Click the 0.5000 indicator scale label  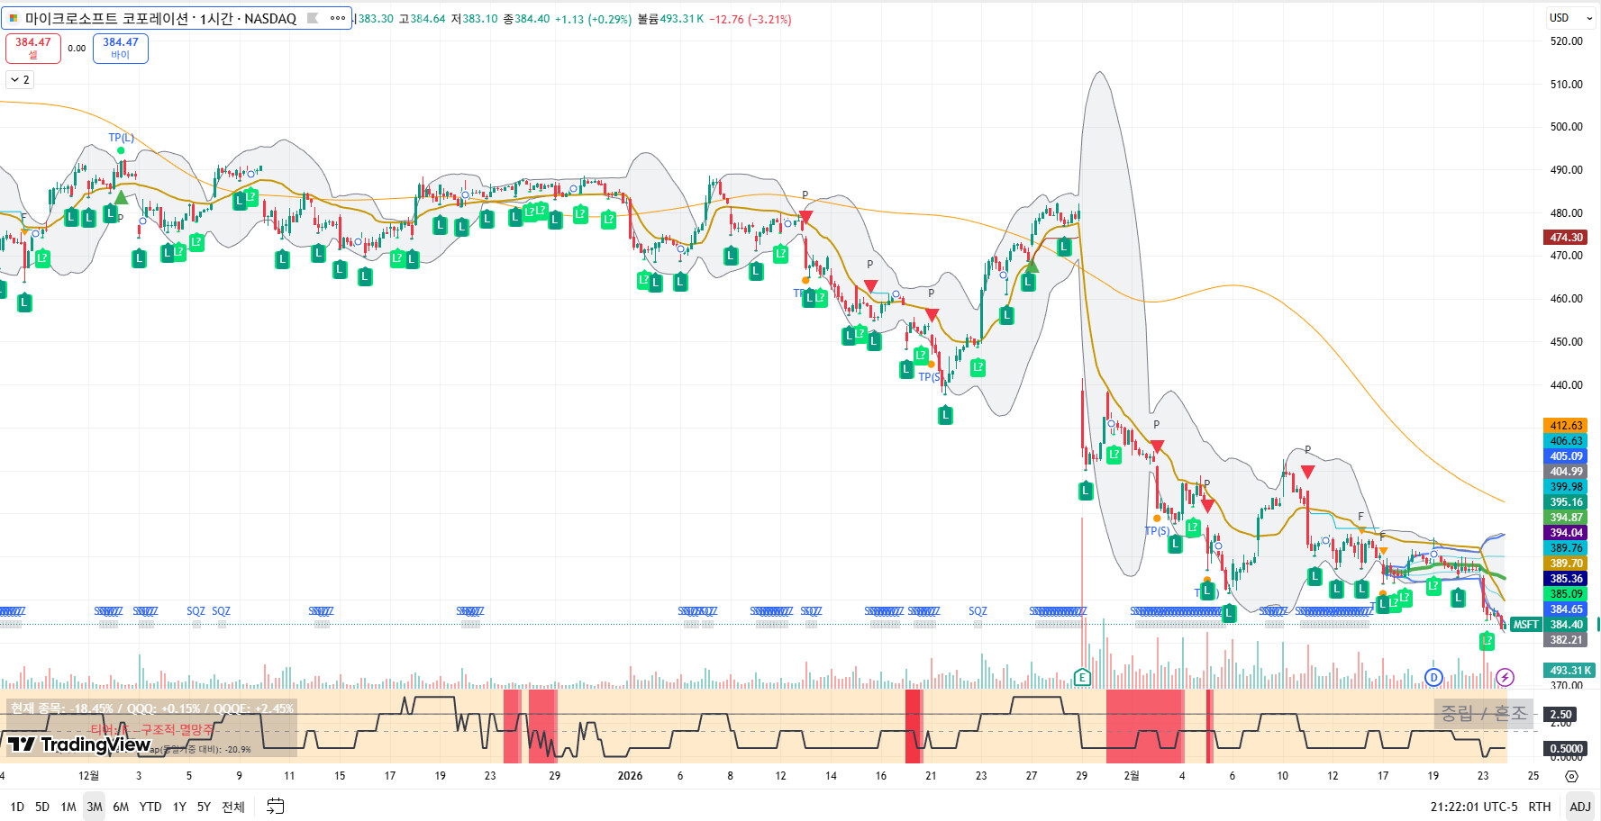coord(1566,749)
